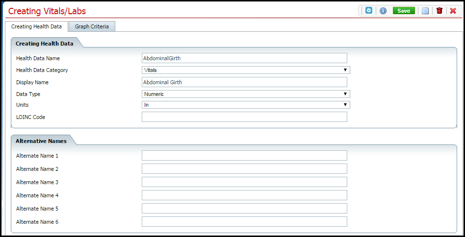Viewport: 465px width, 237px height.
Task: Delete record with red trash icon
Action: [439, 11]
